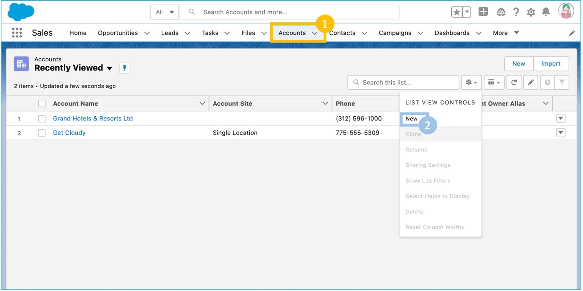The image size is (583, 291).
Task: Expand the Dashboards tab chevron
Action: tap(479, 33)
